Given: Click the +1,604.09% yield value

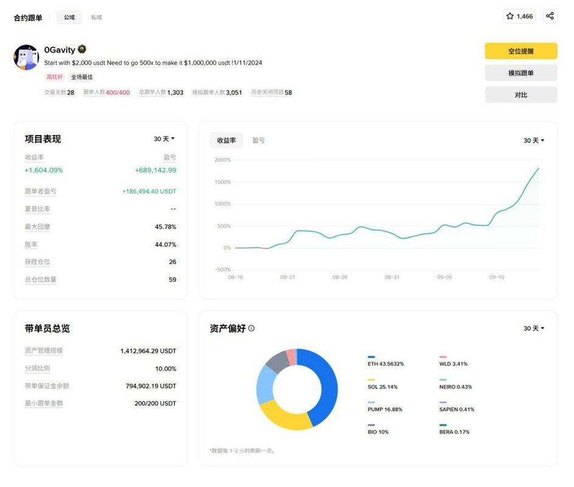Looking at the screenshot, I should (44, 170).
